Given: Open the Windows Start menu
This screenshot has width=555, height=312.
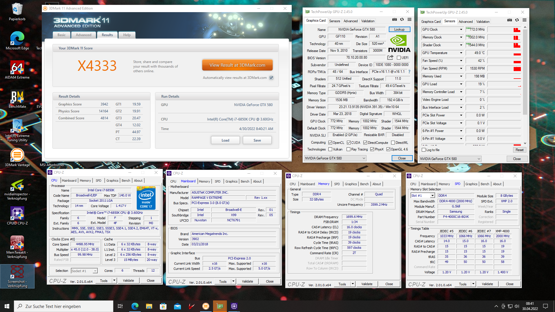Looking at the screenshot, I should (7, 306).
